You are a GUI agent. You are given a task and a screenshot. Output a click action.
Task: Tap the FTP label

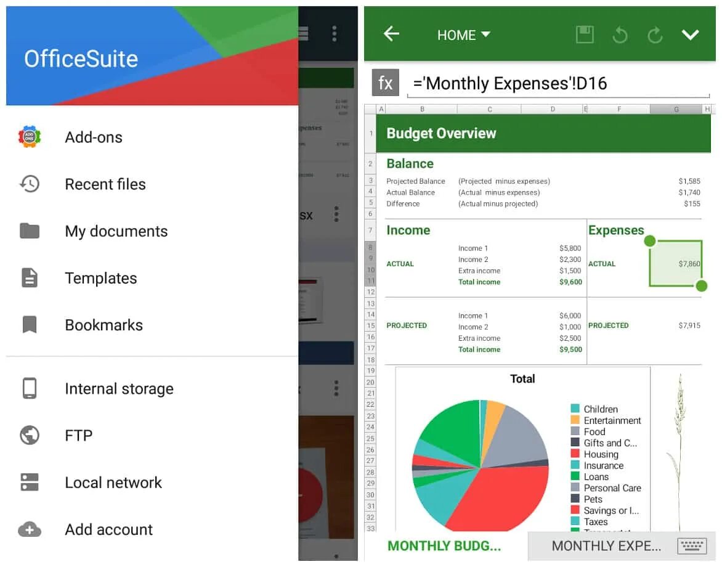79,435
